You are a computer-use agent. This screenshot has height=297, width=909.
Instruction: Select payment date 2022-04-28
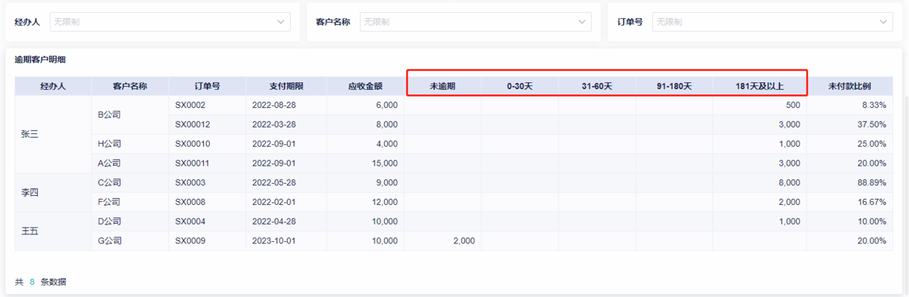click(x=273, y=221)
